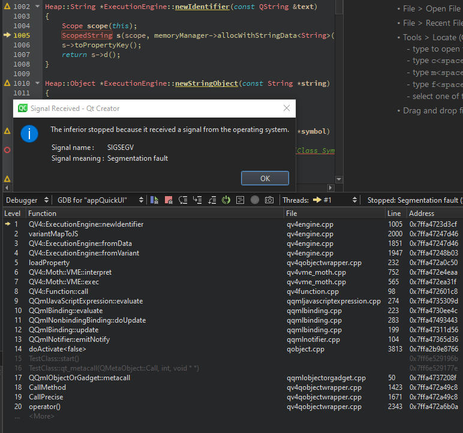Viewport: 463px width, 433px height.
Task: Click line number 1006 in gutter
Action: point(22,45)
